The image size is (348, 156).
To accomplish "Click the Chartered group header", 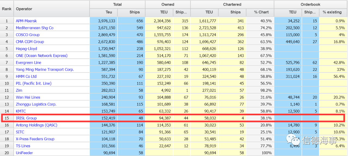I will click(232, 5).
